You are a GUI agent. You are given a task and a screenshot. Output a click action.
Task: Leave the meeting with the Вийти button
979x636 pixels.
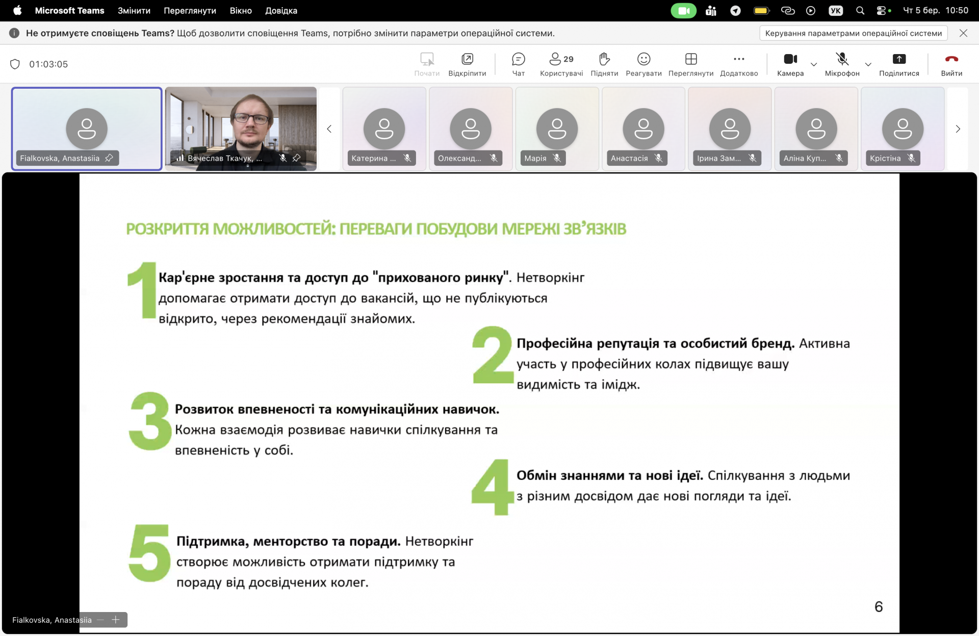pyautogui.click(x=951, y=64)
